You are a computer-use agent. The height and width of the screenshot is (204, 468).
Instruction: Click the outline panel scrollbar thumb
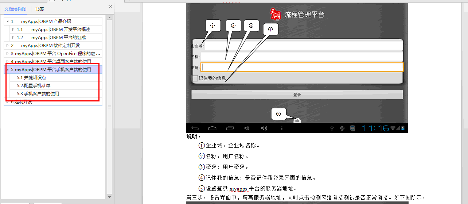tap(109, 107)
